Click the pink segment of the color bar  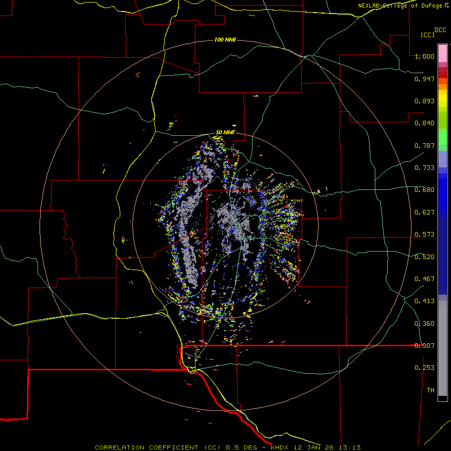click(x=442, y=53)
